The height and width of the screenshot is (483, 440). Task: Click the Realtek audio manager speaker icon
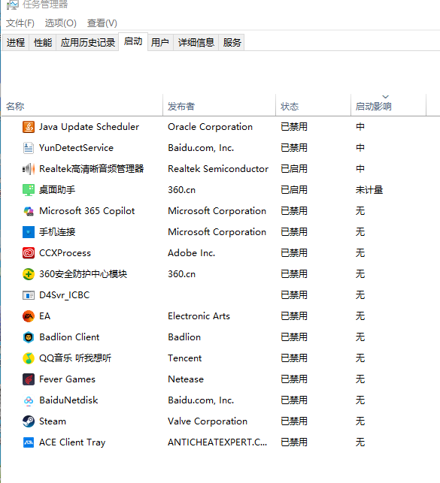coord(29,169)
